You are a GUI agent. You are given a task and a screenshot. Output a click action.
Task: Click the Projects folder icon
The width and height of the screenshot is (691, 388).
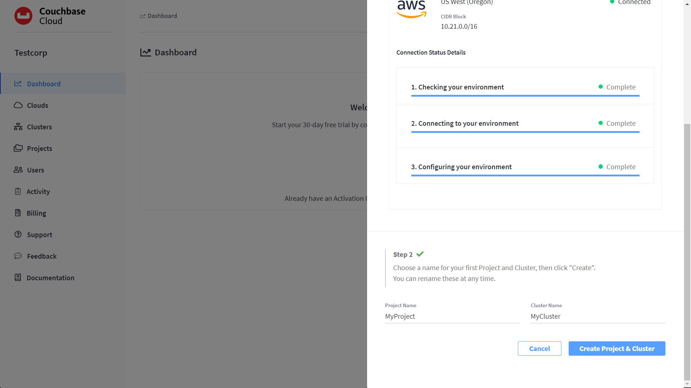point(18,148)
